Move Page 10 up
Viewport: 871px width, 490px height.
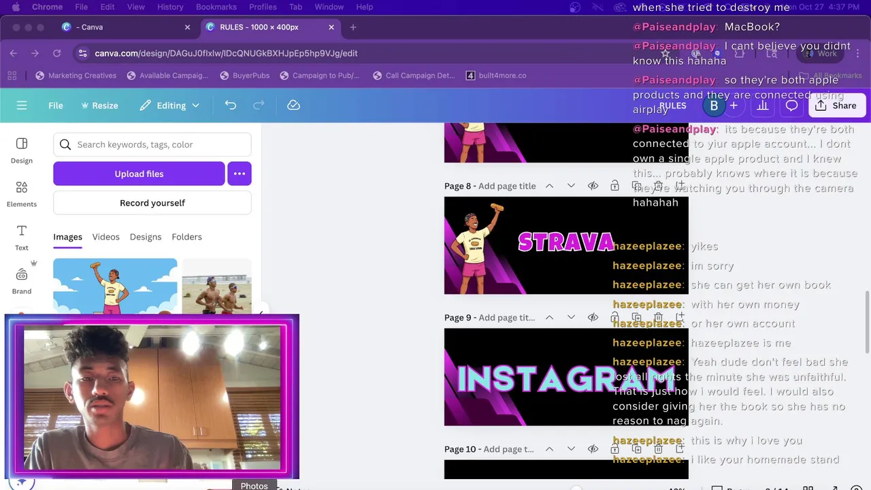pyautogui.click(x=549, y=449)
